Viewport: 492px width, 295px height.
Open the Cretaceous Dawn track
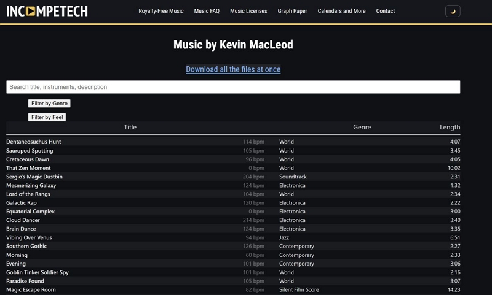(28, 159)
